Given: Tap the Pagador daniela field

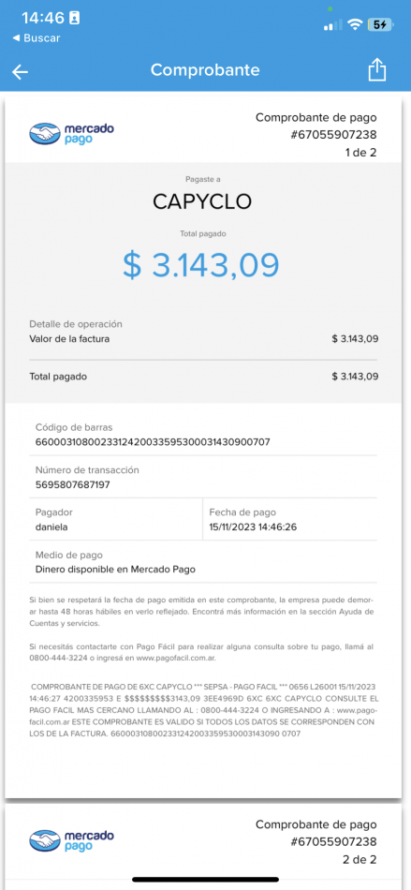Looking at the screenshot, I should click(104, 519).
